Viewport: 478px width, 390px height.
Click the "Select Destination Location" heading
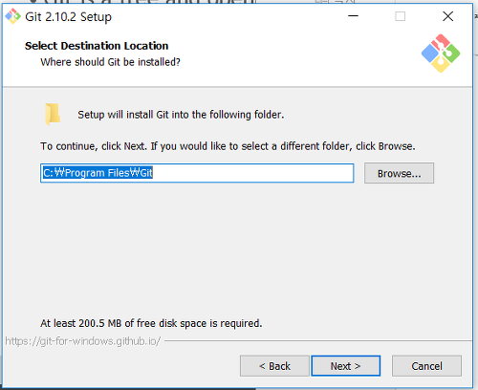pyautogui.click(x=97, y=46)
